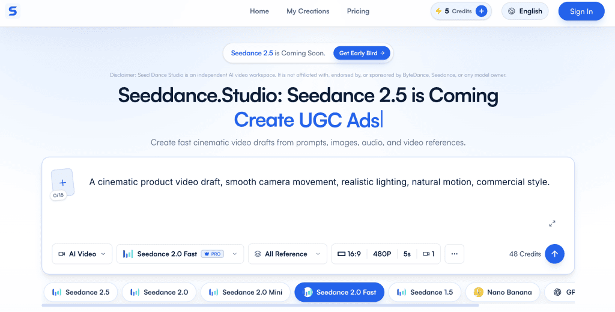Click the camera icon in AI Video selector
Viewport: 615px width, 312px height.
(62, 254)
